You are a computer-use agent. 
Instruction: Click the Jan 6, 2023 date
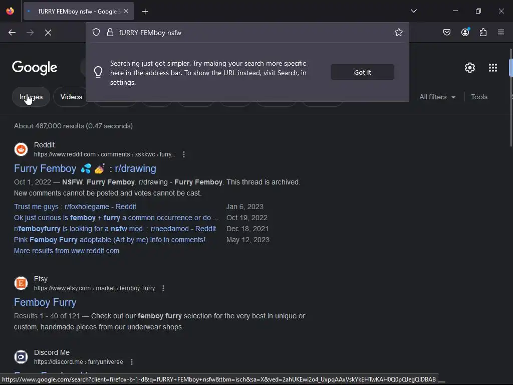point(244,207)
